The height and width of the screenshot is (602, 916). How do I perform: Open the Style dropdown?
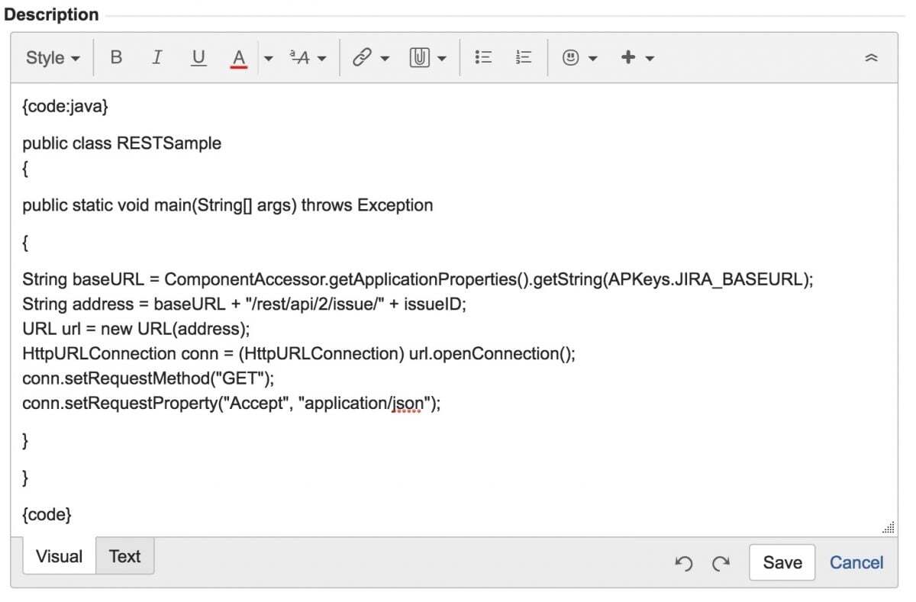[50, 57]
